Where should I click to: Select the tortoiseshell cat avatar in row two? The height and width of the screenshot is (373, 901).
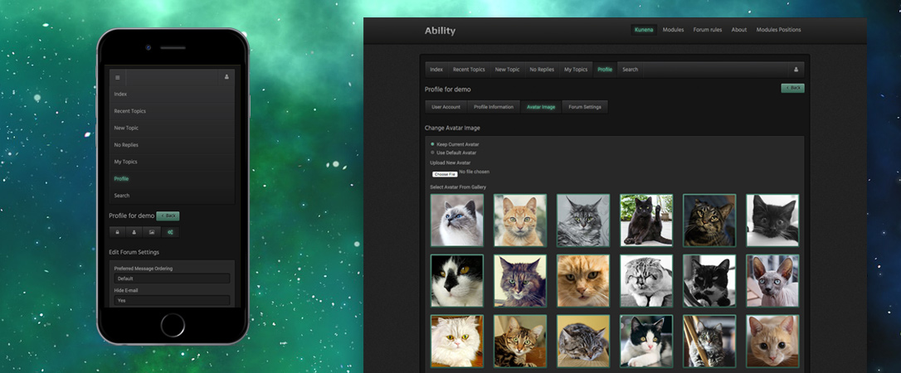pos(520,281)
